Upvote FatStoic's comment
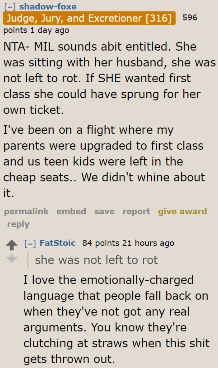Screen dimensions: 218x368 click(x=12, y=245)
